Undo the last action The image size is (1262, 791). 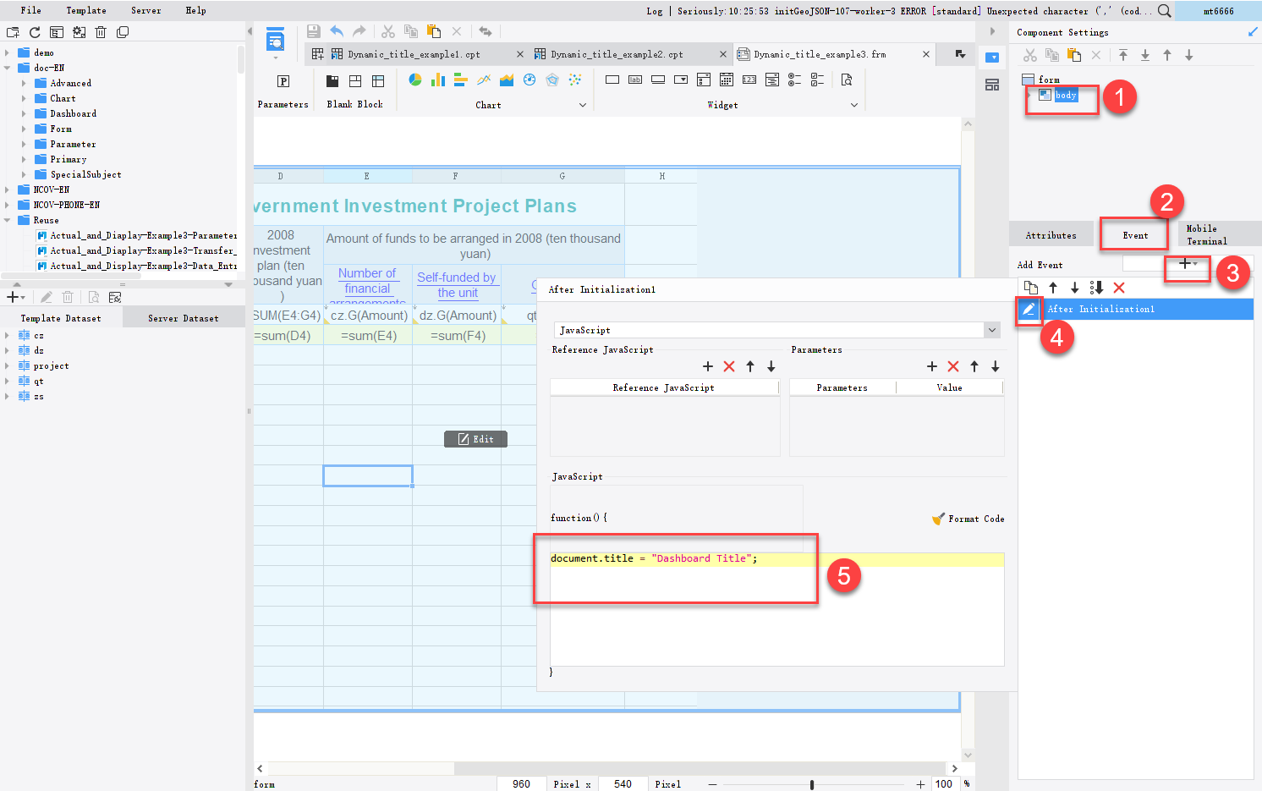click(x=337, y=31)
